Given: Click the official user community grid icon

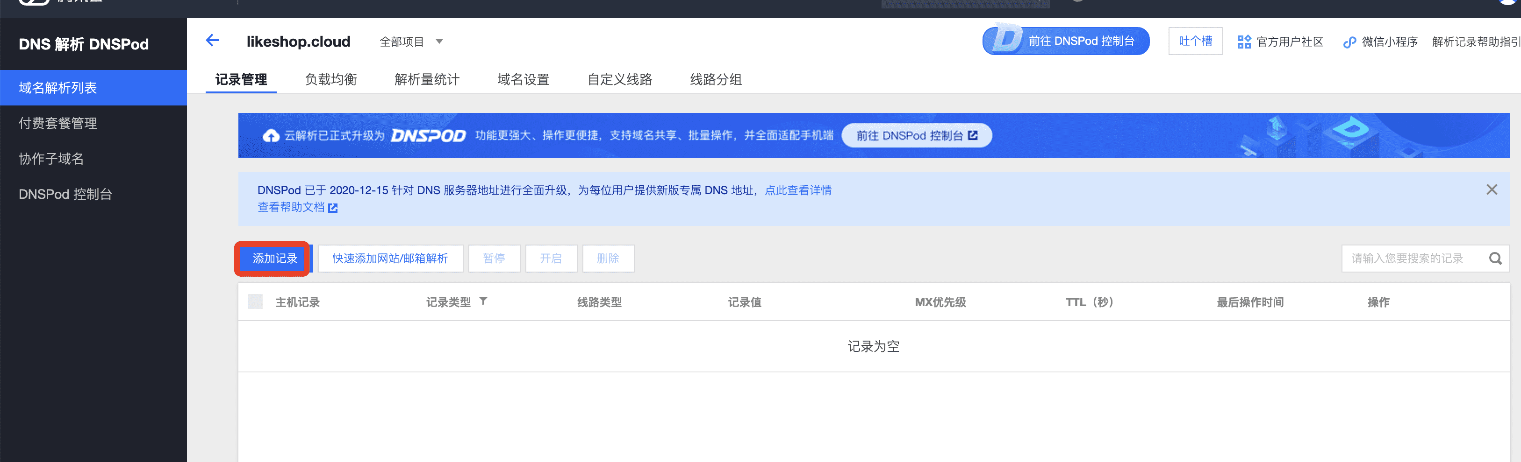Looking at the screenshot, I should coord(1244,42).
